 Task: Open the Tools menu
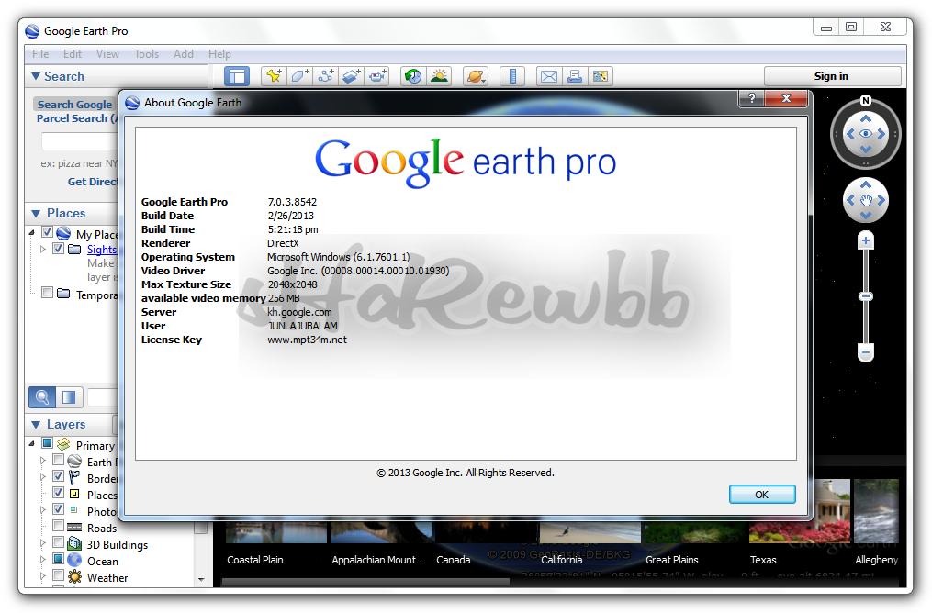coord(146,53)
